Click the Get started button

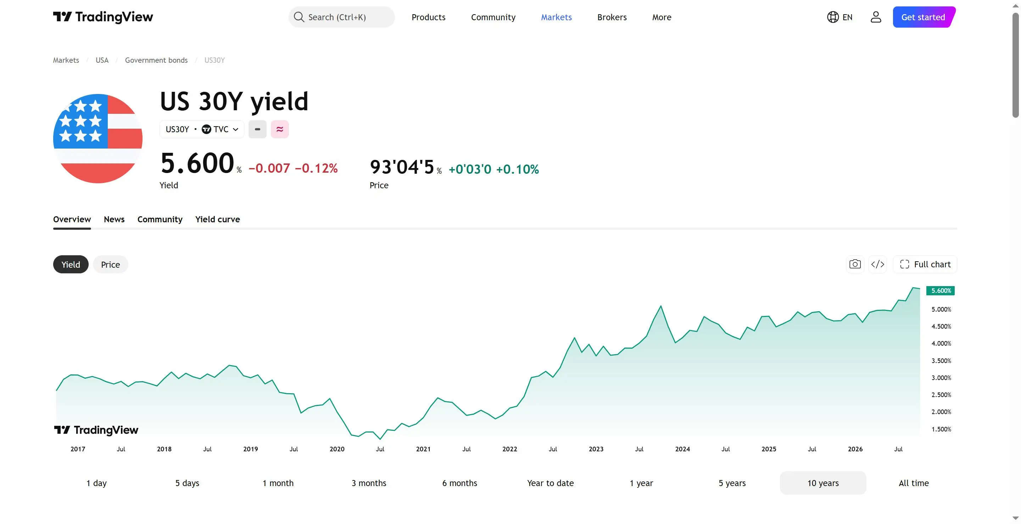click(924, 17)
